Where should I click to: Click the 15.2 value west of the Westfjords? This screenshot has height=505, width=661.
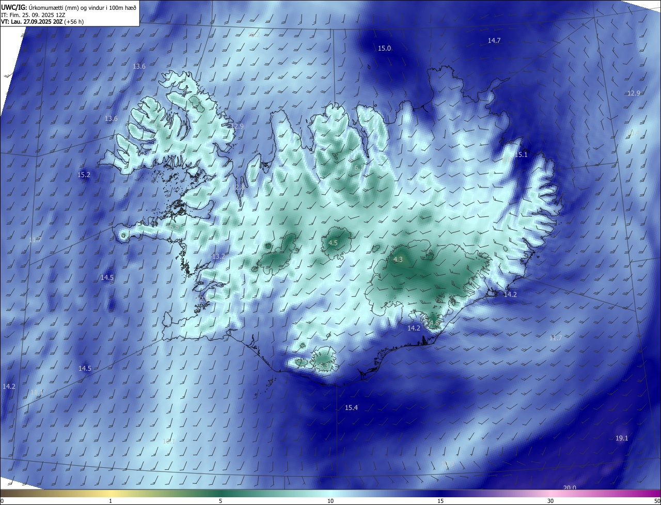click(x=84, y=175)
